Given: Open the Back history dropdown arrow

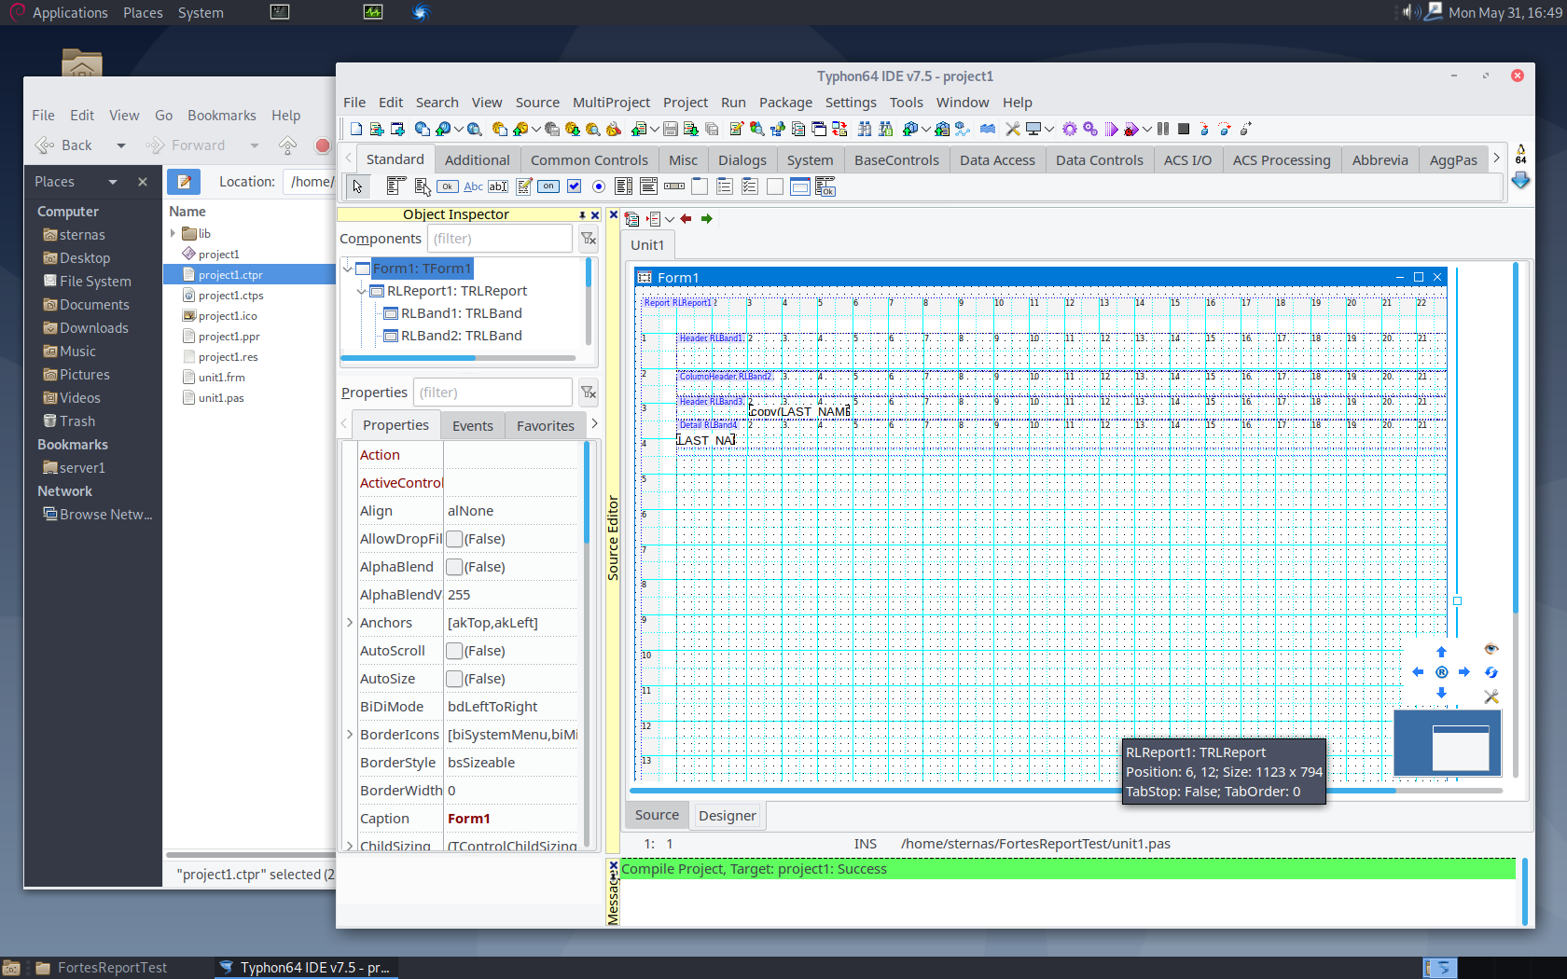Looking at the screenshot, I should coord(120,145).
